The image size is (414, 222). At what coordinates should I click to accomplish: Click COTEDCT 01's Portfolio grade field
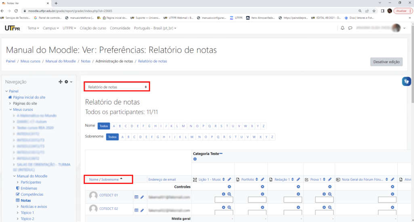[257, 200]
